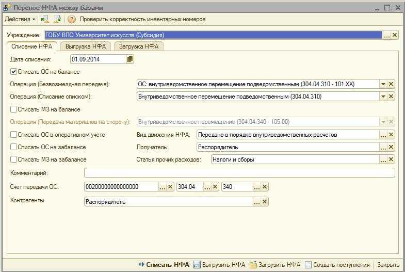Open selection for 340 field
The height and width of the screenshot is (272, 405).
coord(257,187)
